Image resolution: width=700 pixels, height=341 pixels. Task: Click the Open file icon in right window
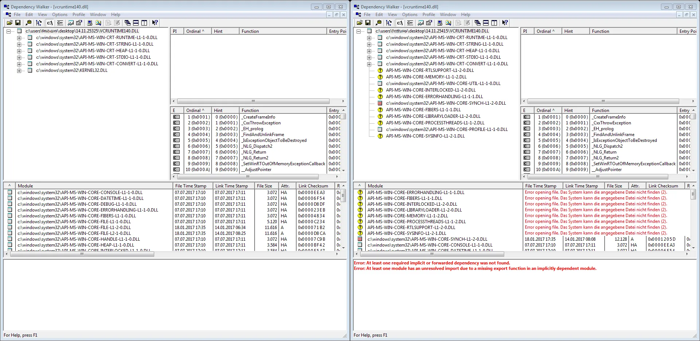pyautogui.click(x=359, y=23)
